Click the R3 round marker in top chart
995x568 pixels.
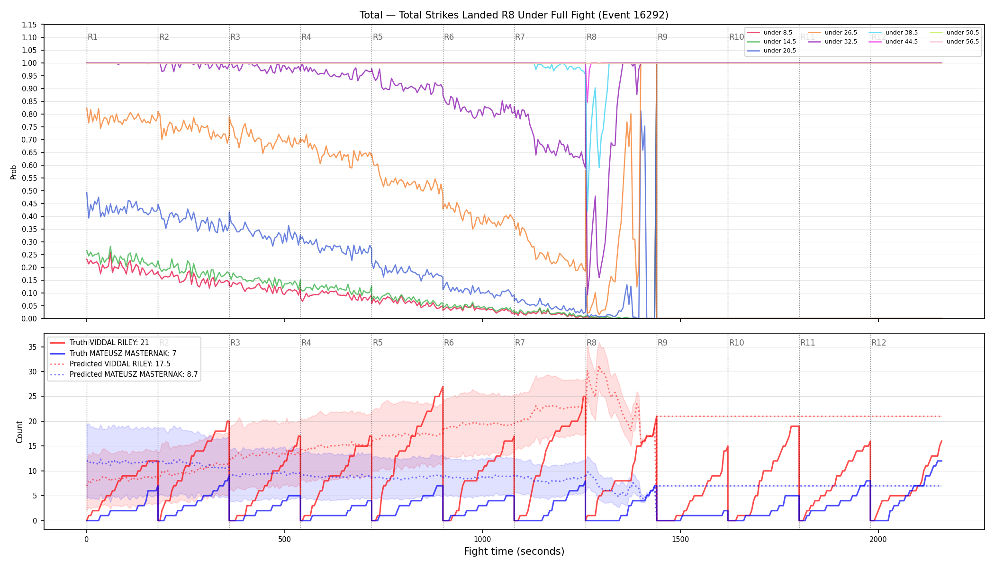[235, 37]
